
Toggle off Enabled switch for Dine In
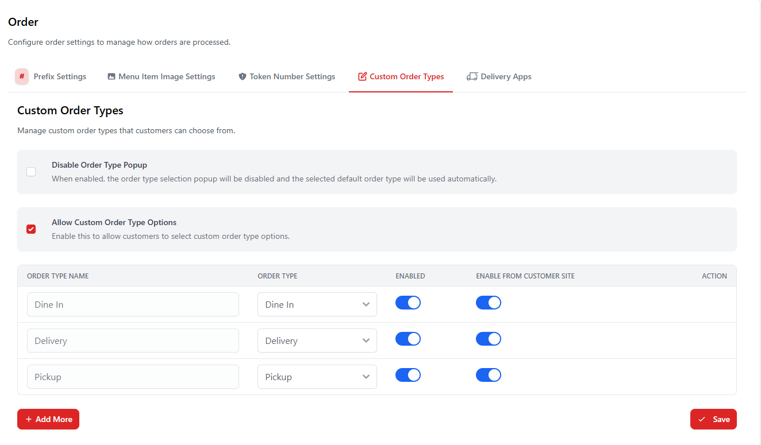[x=408, y=303]
